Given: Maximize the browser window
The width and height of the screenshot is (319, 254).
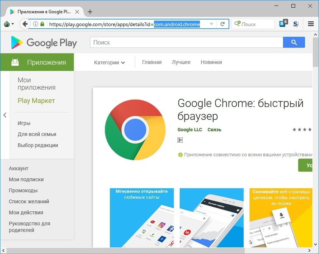Looking at the screenshot, I should (293, 6).
